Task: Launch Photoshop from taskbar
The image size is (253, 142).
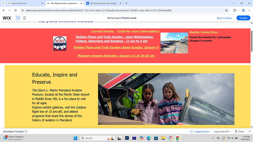Action: pos(127,138)
